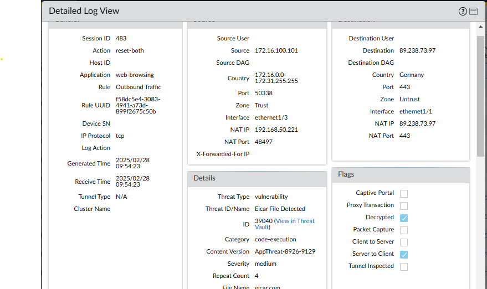Select the Category value code-execution
This screenshot has width=487, height=289.
275,239
